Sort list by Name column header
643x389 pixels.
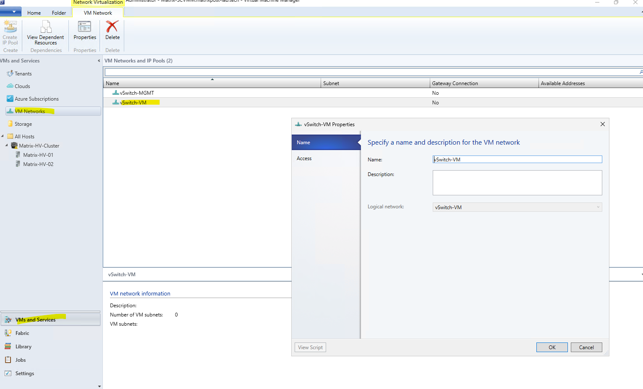(212, 83)
